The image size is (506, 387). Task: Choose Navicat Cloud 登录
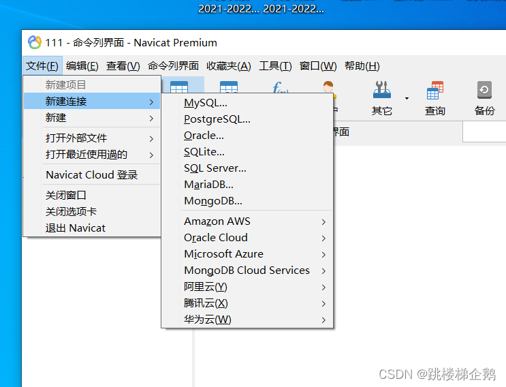(92, 174)
